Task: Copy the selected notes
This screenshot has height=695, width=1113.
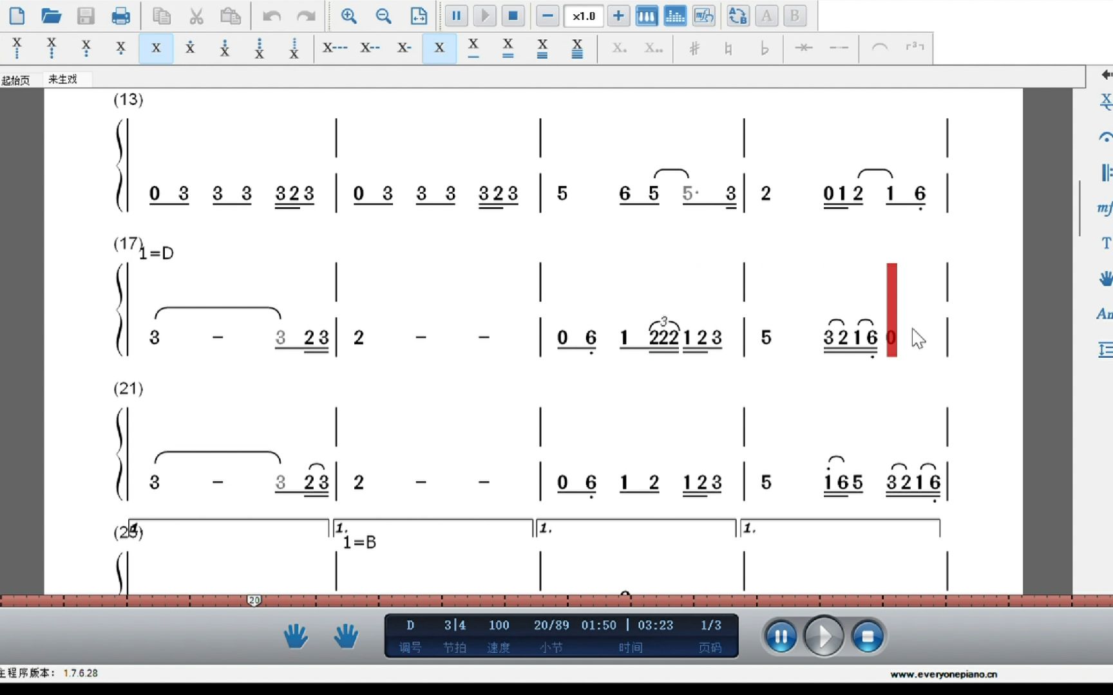Action: [x=161, y=16]
